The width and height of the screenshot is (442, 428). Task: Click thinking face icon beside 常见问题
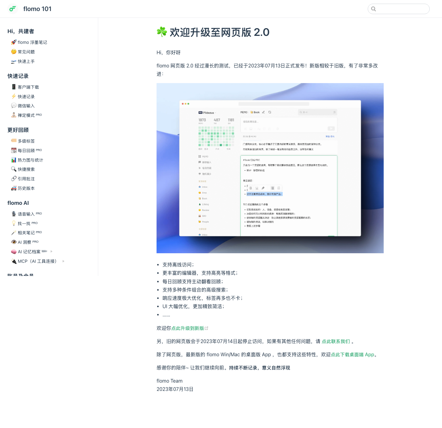point(14,52)
